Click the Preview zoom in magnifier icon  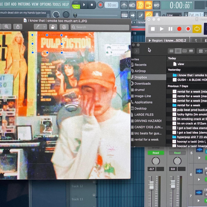(x=6, y=27)
